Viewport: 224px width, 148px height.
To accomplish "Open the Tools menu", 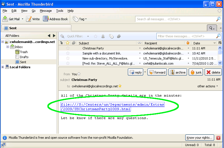I will coord(59,11).
